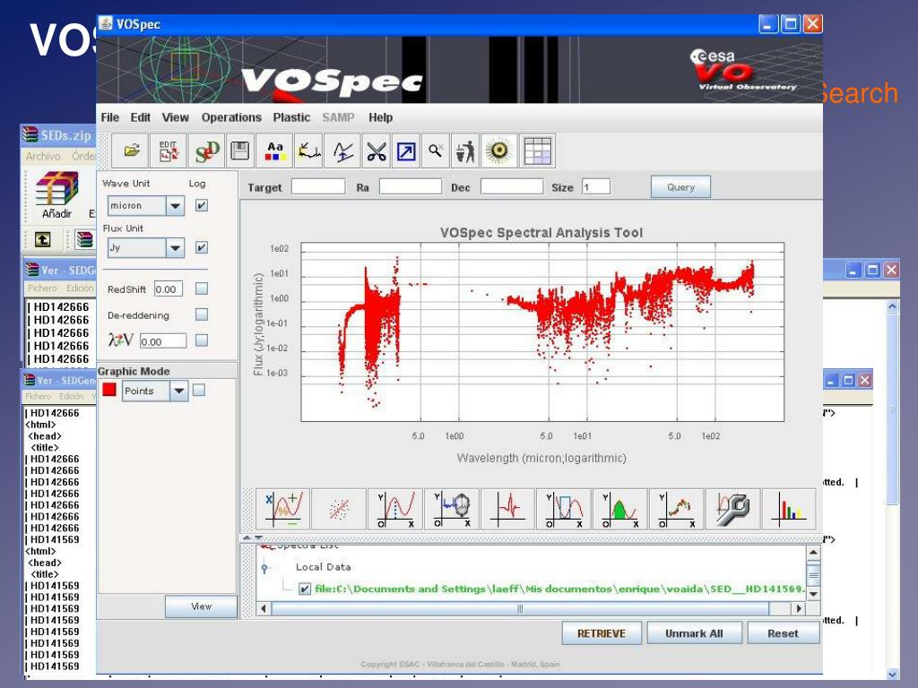Open the Flux Unit Jy dropdown

175,248
